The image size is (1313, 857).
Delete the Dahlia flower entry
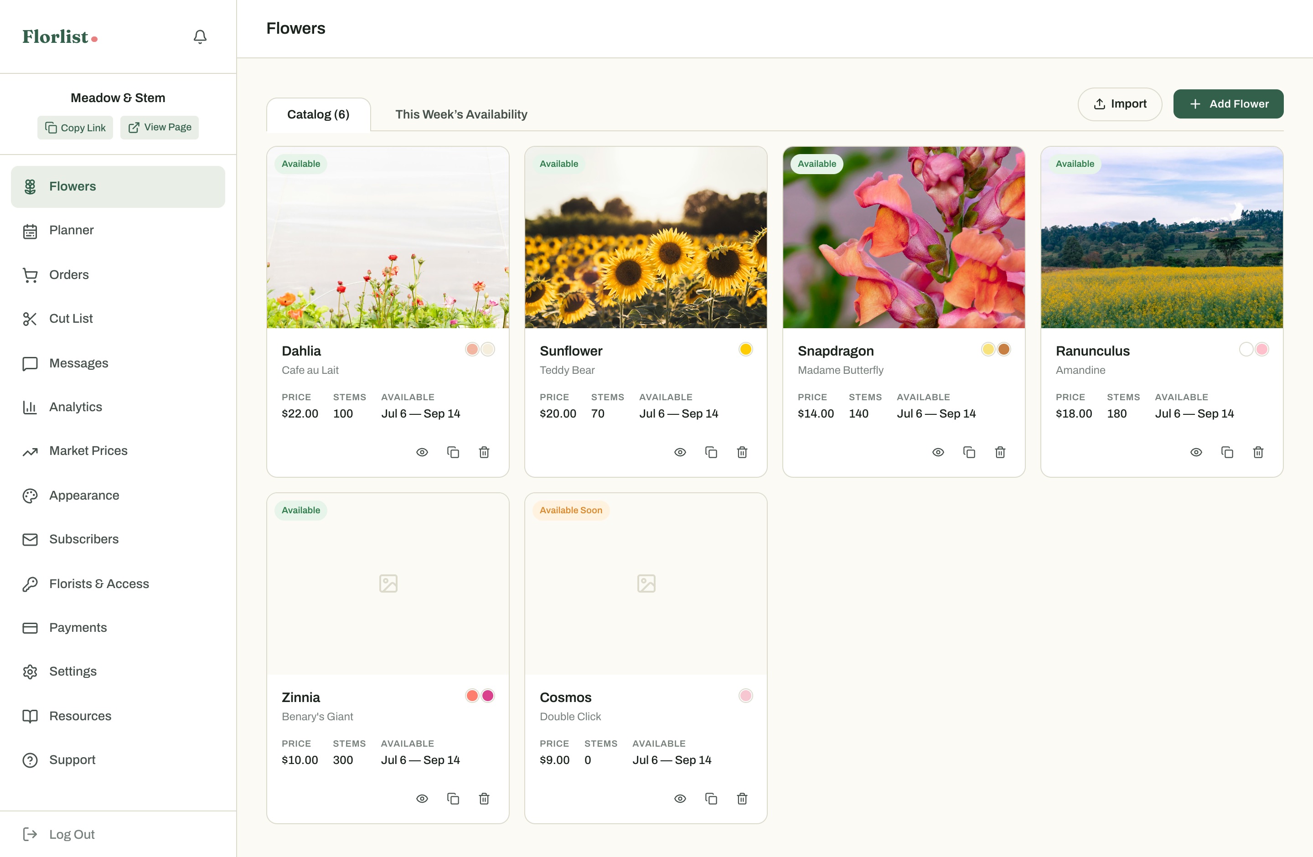point(484,452)
